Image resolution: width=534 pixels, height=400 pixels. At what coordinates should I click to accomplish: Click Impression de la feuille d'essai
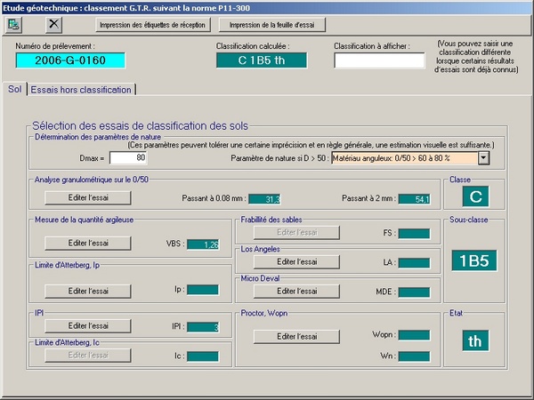[x=266, y=25]
